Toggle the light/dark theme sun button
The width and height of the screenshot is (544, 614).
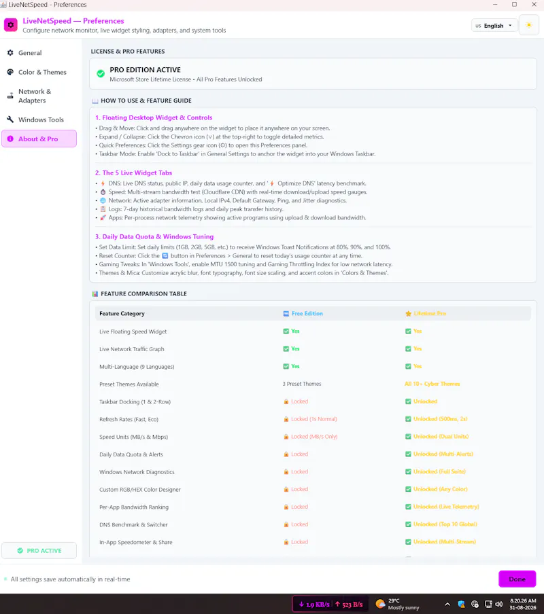pyautogui.click(x=529, y=25)
